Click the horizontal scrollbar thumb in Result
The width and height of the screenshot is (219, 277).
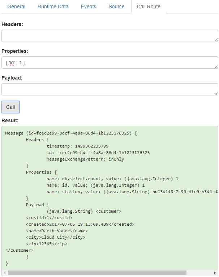pos(97,273)
